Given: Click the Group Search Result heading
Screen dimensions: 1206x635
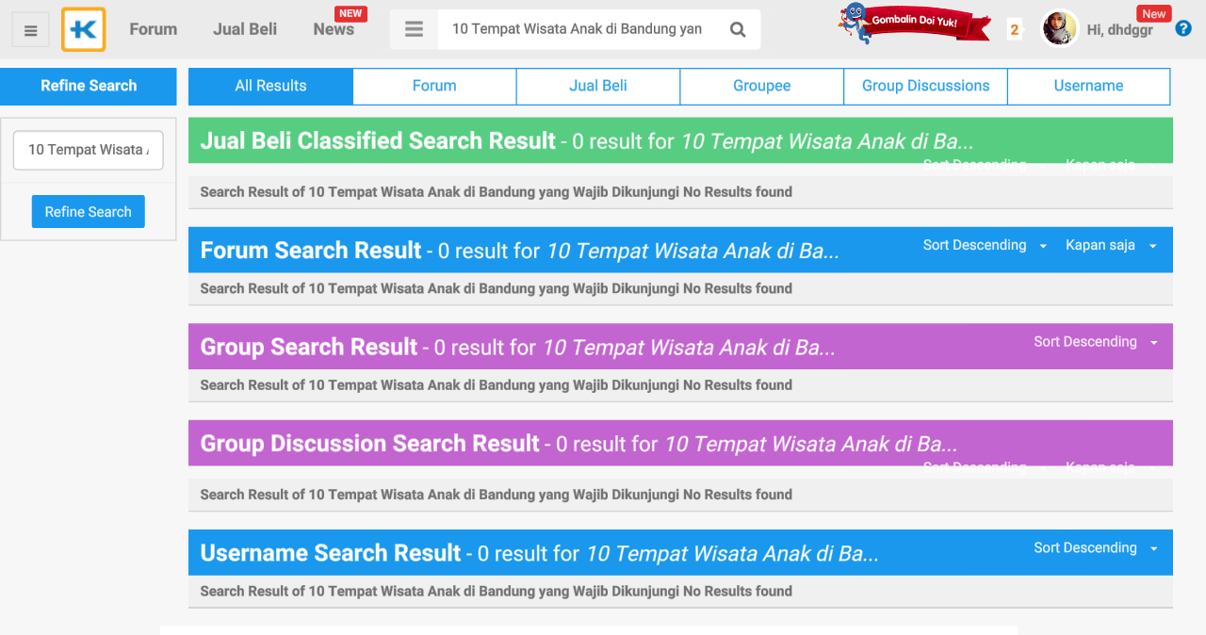Looking at the screenshot, I should click(309, 347).
